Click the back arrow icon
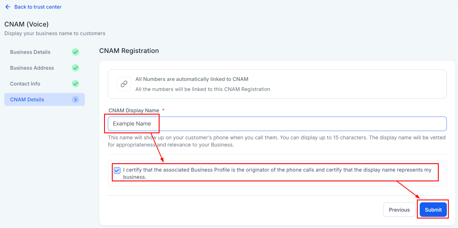 [8, 7]
